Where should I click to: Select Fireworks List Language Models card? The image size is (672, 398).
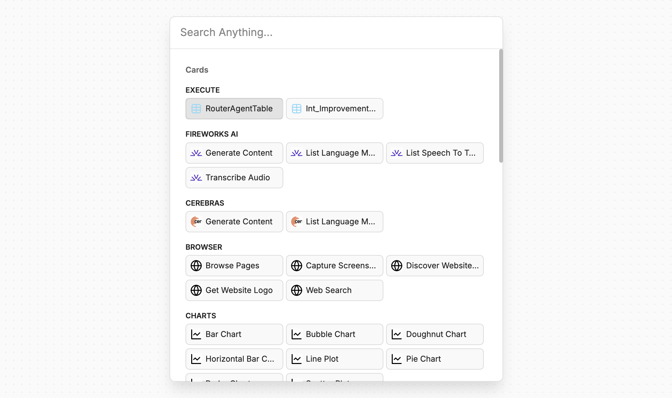tap(334, 153)
